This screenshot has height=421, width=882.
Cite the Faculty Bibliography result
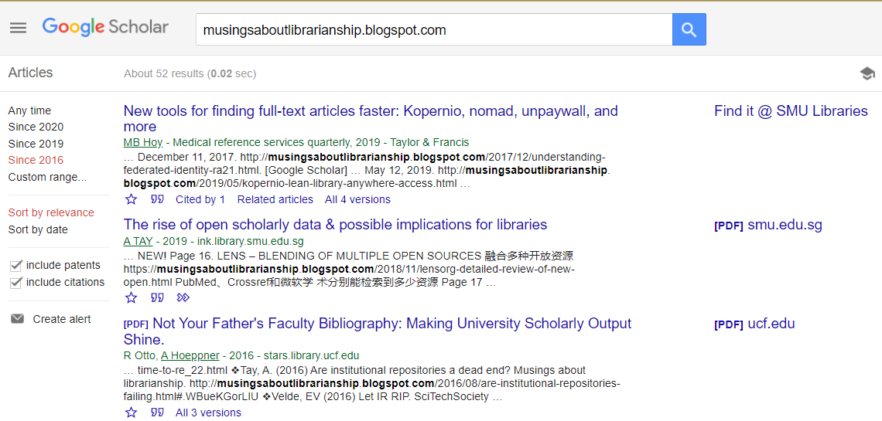click(x=158, y=413)
